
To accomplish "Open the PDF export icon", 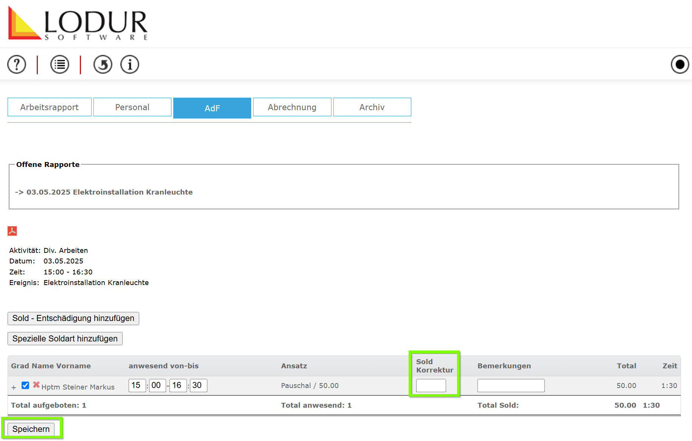I will click(x=12, y=231).
